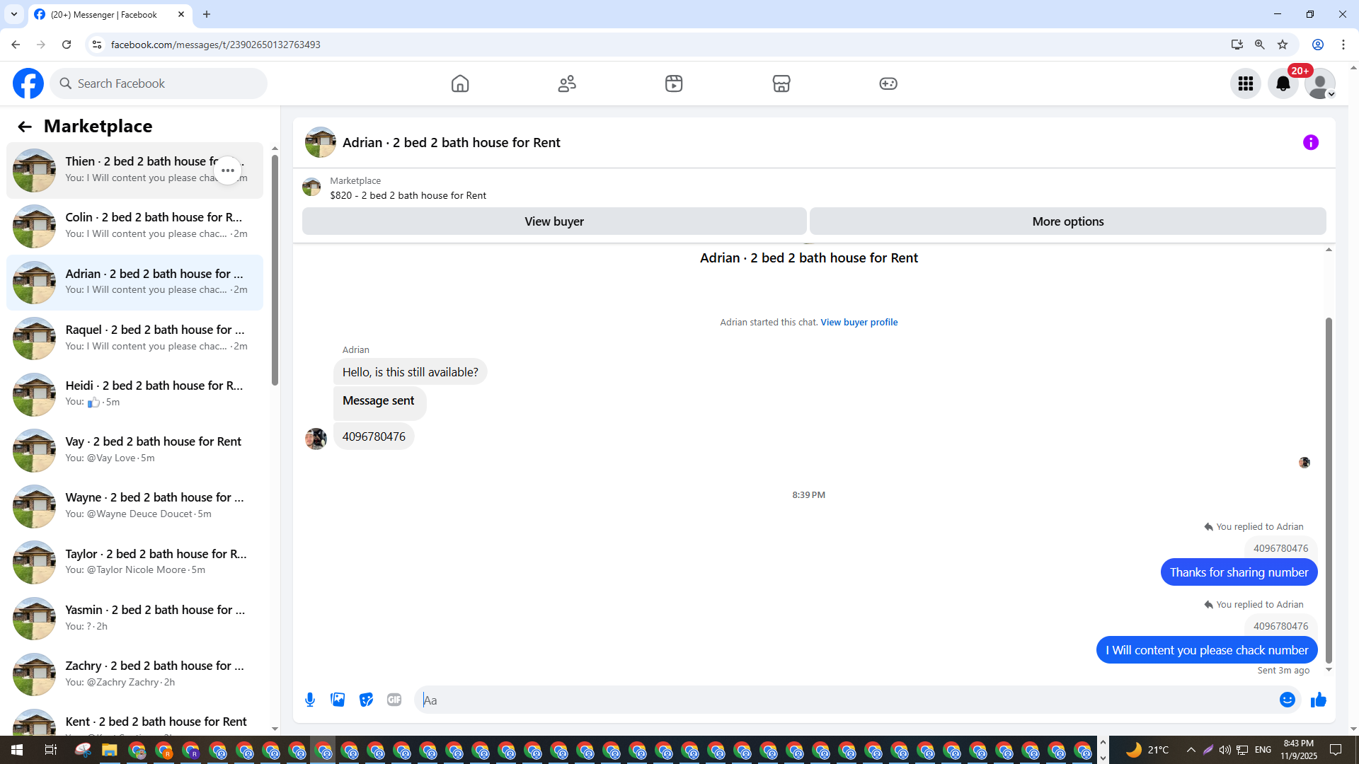The width and height of the screenshot is (1359, 764).
Task: Open the Marketplace storefront icon
Action: point(781,83)
